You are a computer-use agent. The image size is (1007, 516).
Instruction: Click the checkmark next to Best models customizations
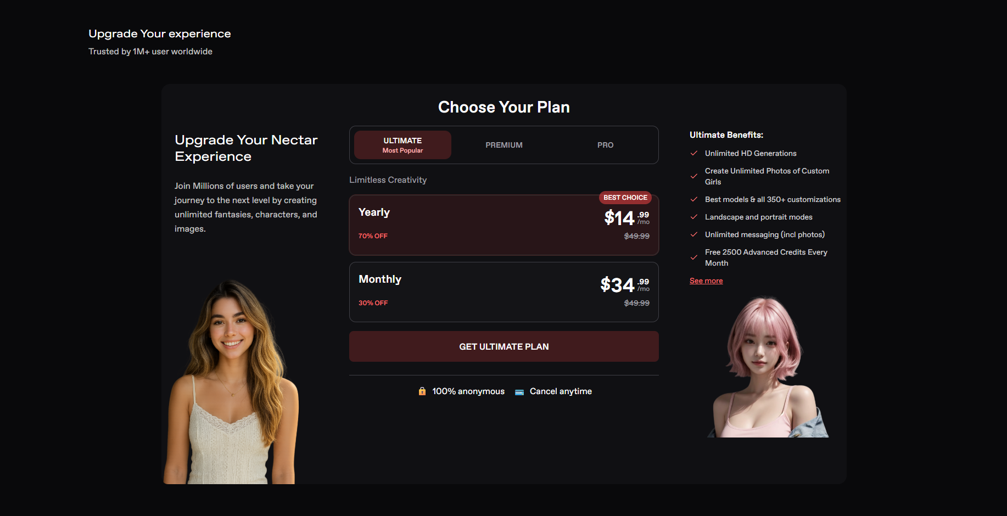click(x=694, y=199)
